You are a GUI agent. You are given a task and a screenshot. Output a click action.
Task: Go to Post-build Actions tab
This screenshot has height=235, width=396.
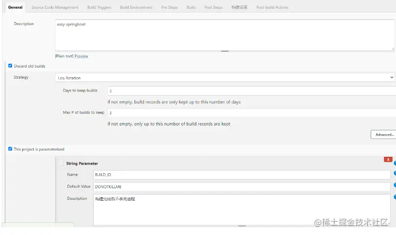pos(272,7)
